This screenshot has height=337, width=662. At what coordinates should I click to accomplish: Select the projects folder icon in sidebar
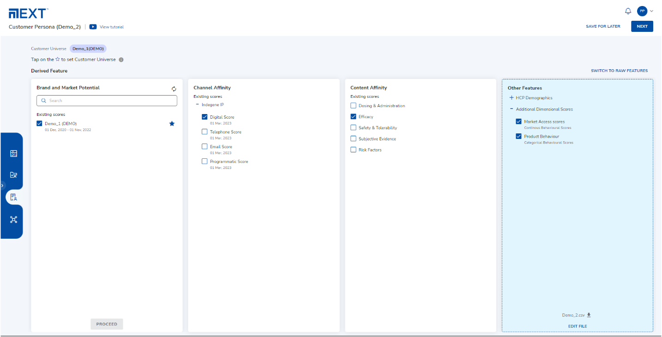pos(13,175)
